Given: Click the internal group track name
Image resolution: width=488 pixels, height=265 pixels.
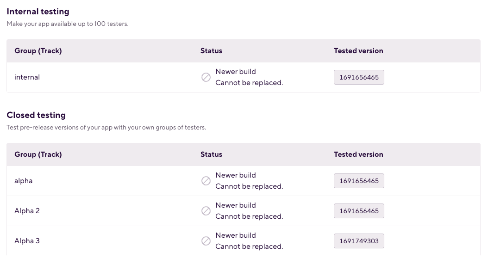Looking at the screenshot, I should click(x=27, y=77).
